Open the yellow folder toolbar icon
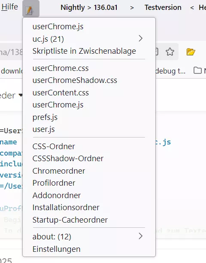This screenshot has height=263, width=206. pyautogui.click(x=191, y=52)
